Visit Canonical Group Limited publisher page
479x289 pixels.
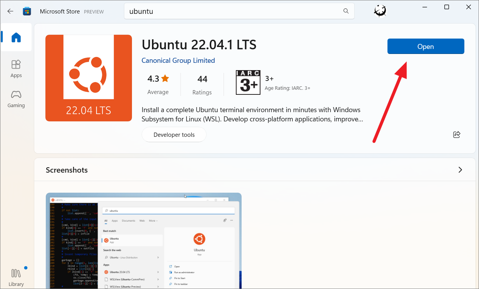pyautogui.click(x=178, y=60)
